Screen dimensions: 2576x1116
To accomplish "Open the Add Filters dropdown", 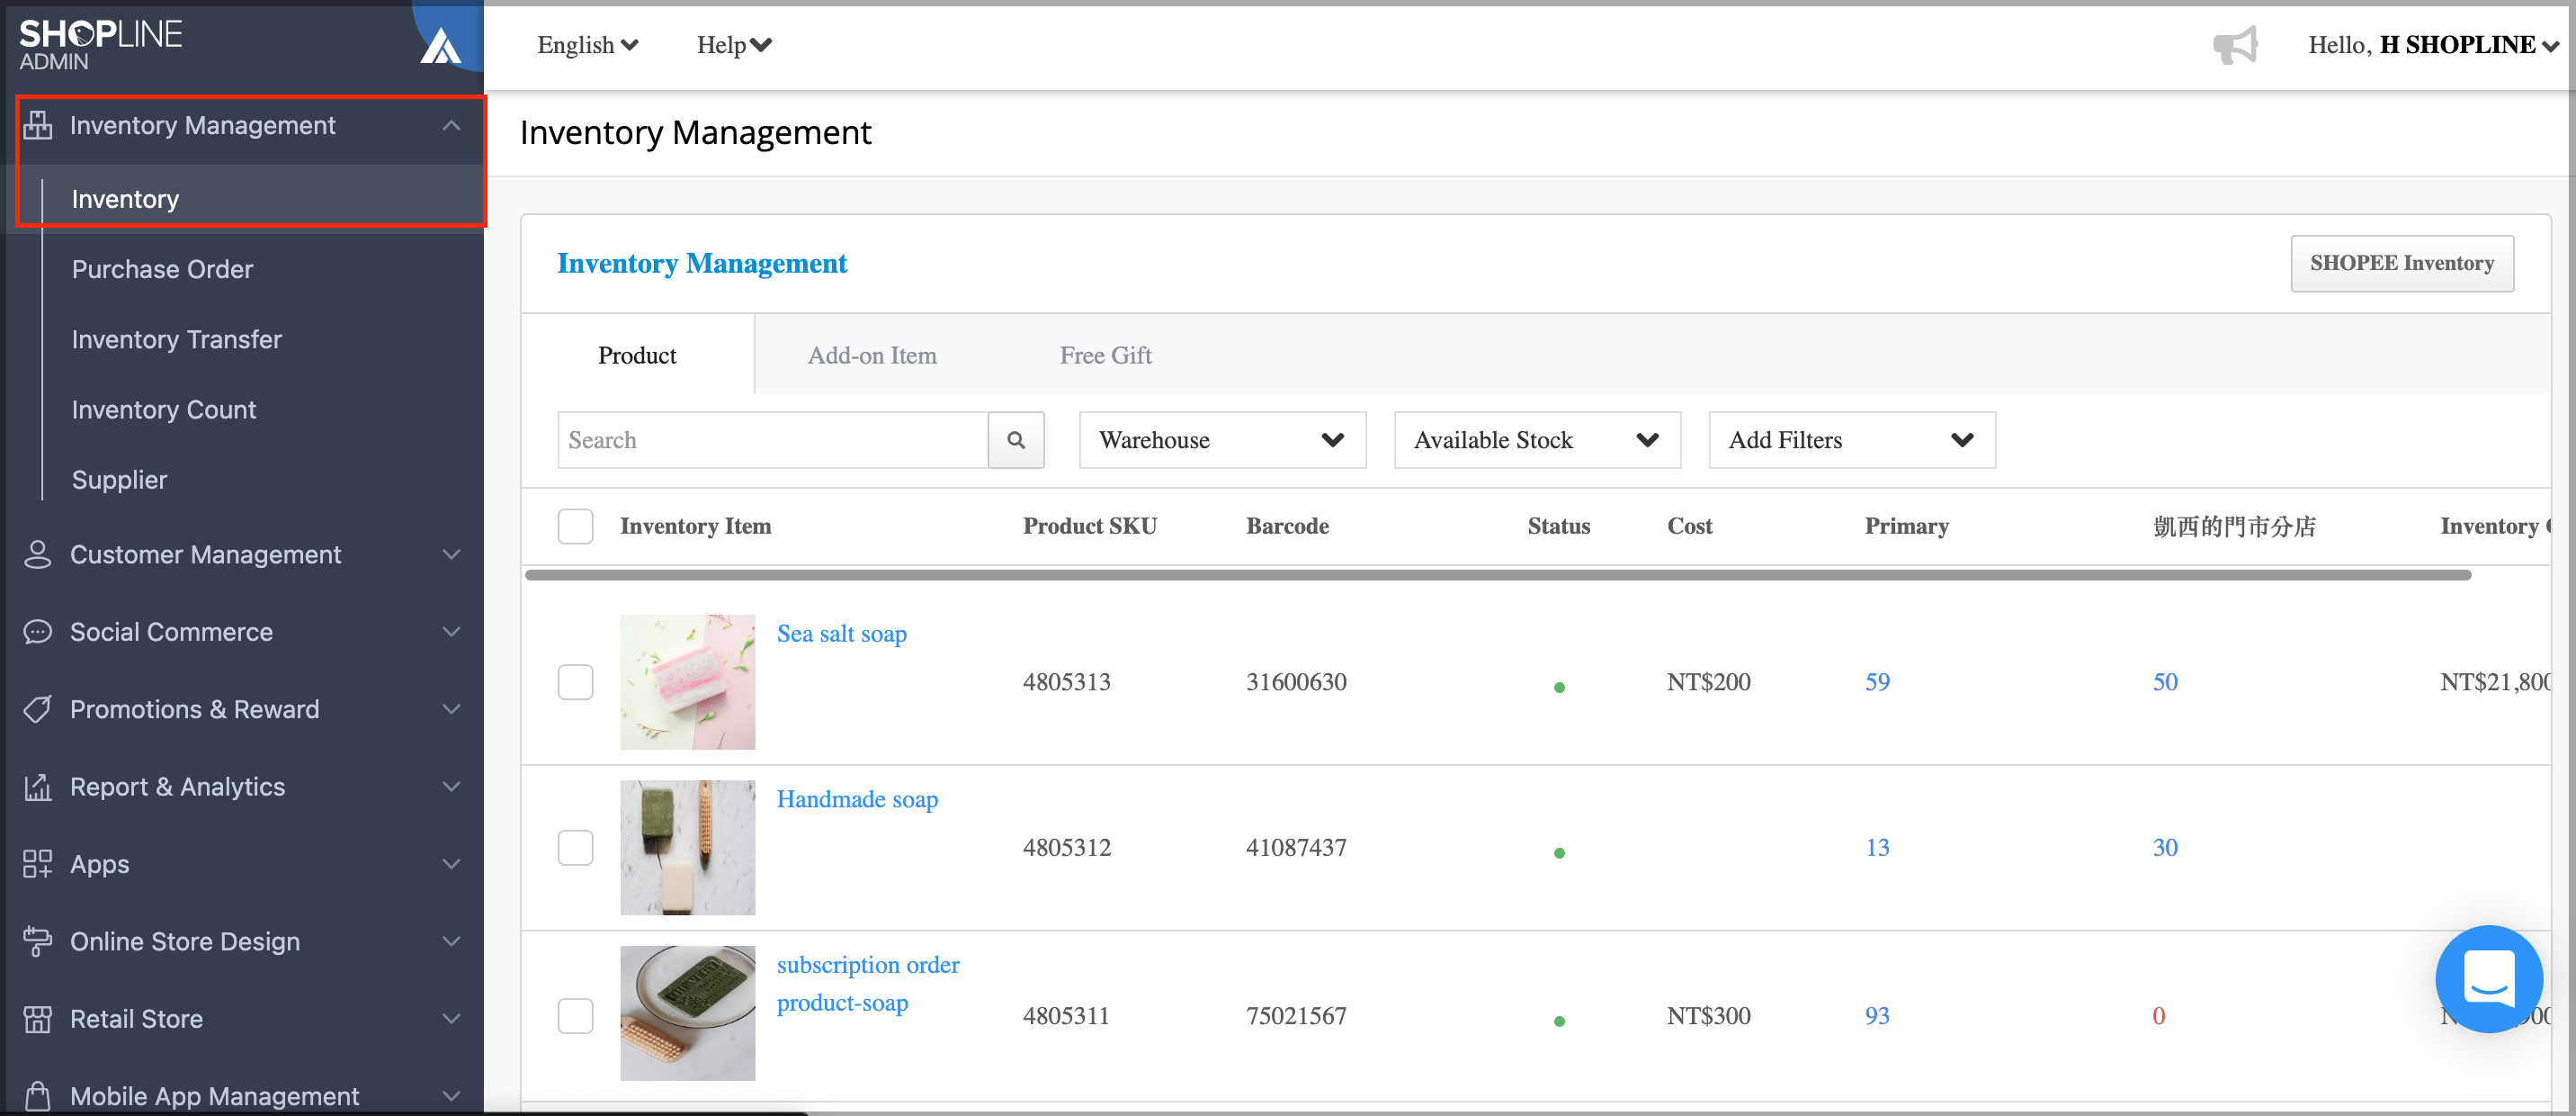I will point(1852,440).
